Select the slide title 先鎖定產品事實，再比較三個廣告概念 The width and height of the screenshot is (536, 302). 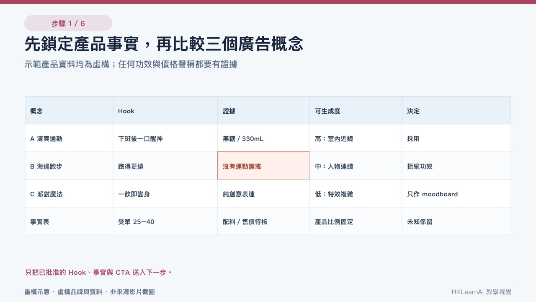pyautogui.click(x=164, y=44)
